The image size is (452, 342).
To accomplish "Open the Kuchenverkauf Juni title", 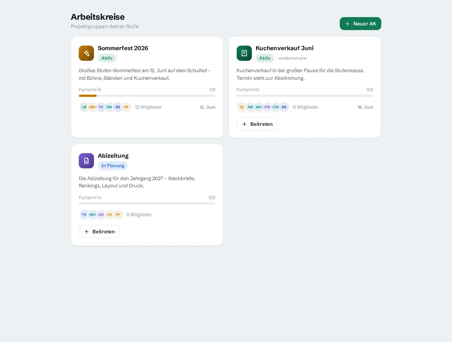I will [285, 48].
